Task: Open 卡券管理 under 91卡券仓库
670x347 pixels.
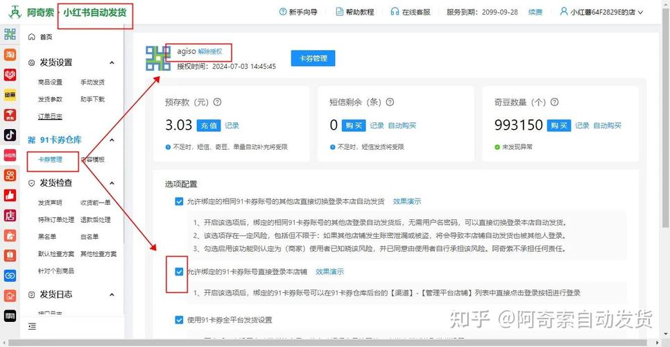Action: [x=50, y=160]
